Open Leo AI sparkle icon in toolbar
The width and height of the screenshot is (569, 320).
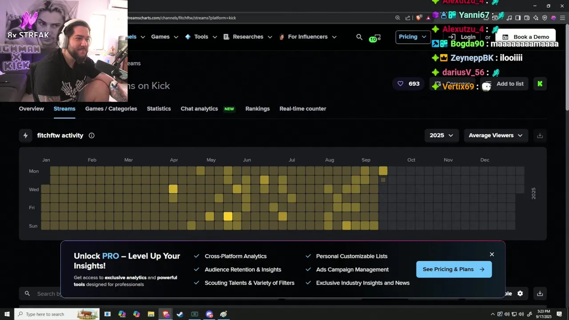(536, 18)
